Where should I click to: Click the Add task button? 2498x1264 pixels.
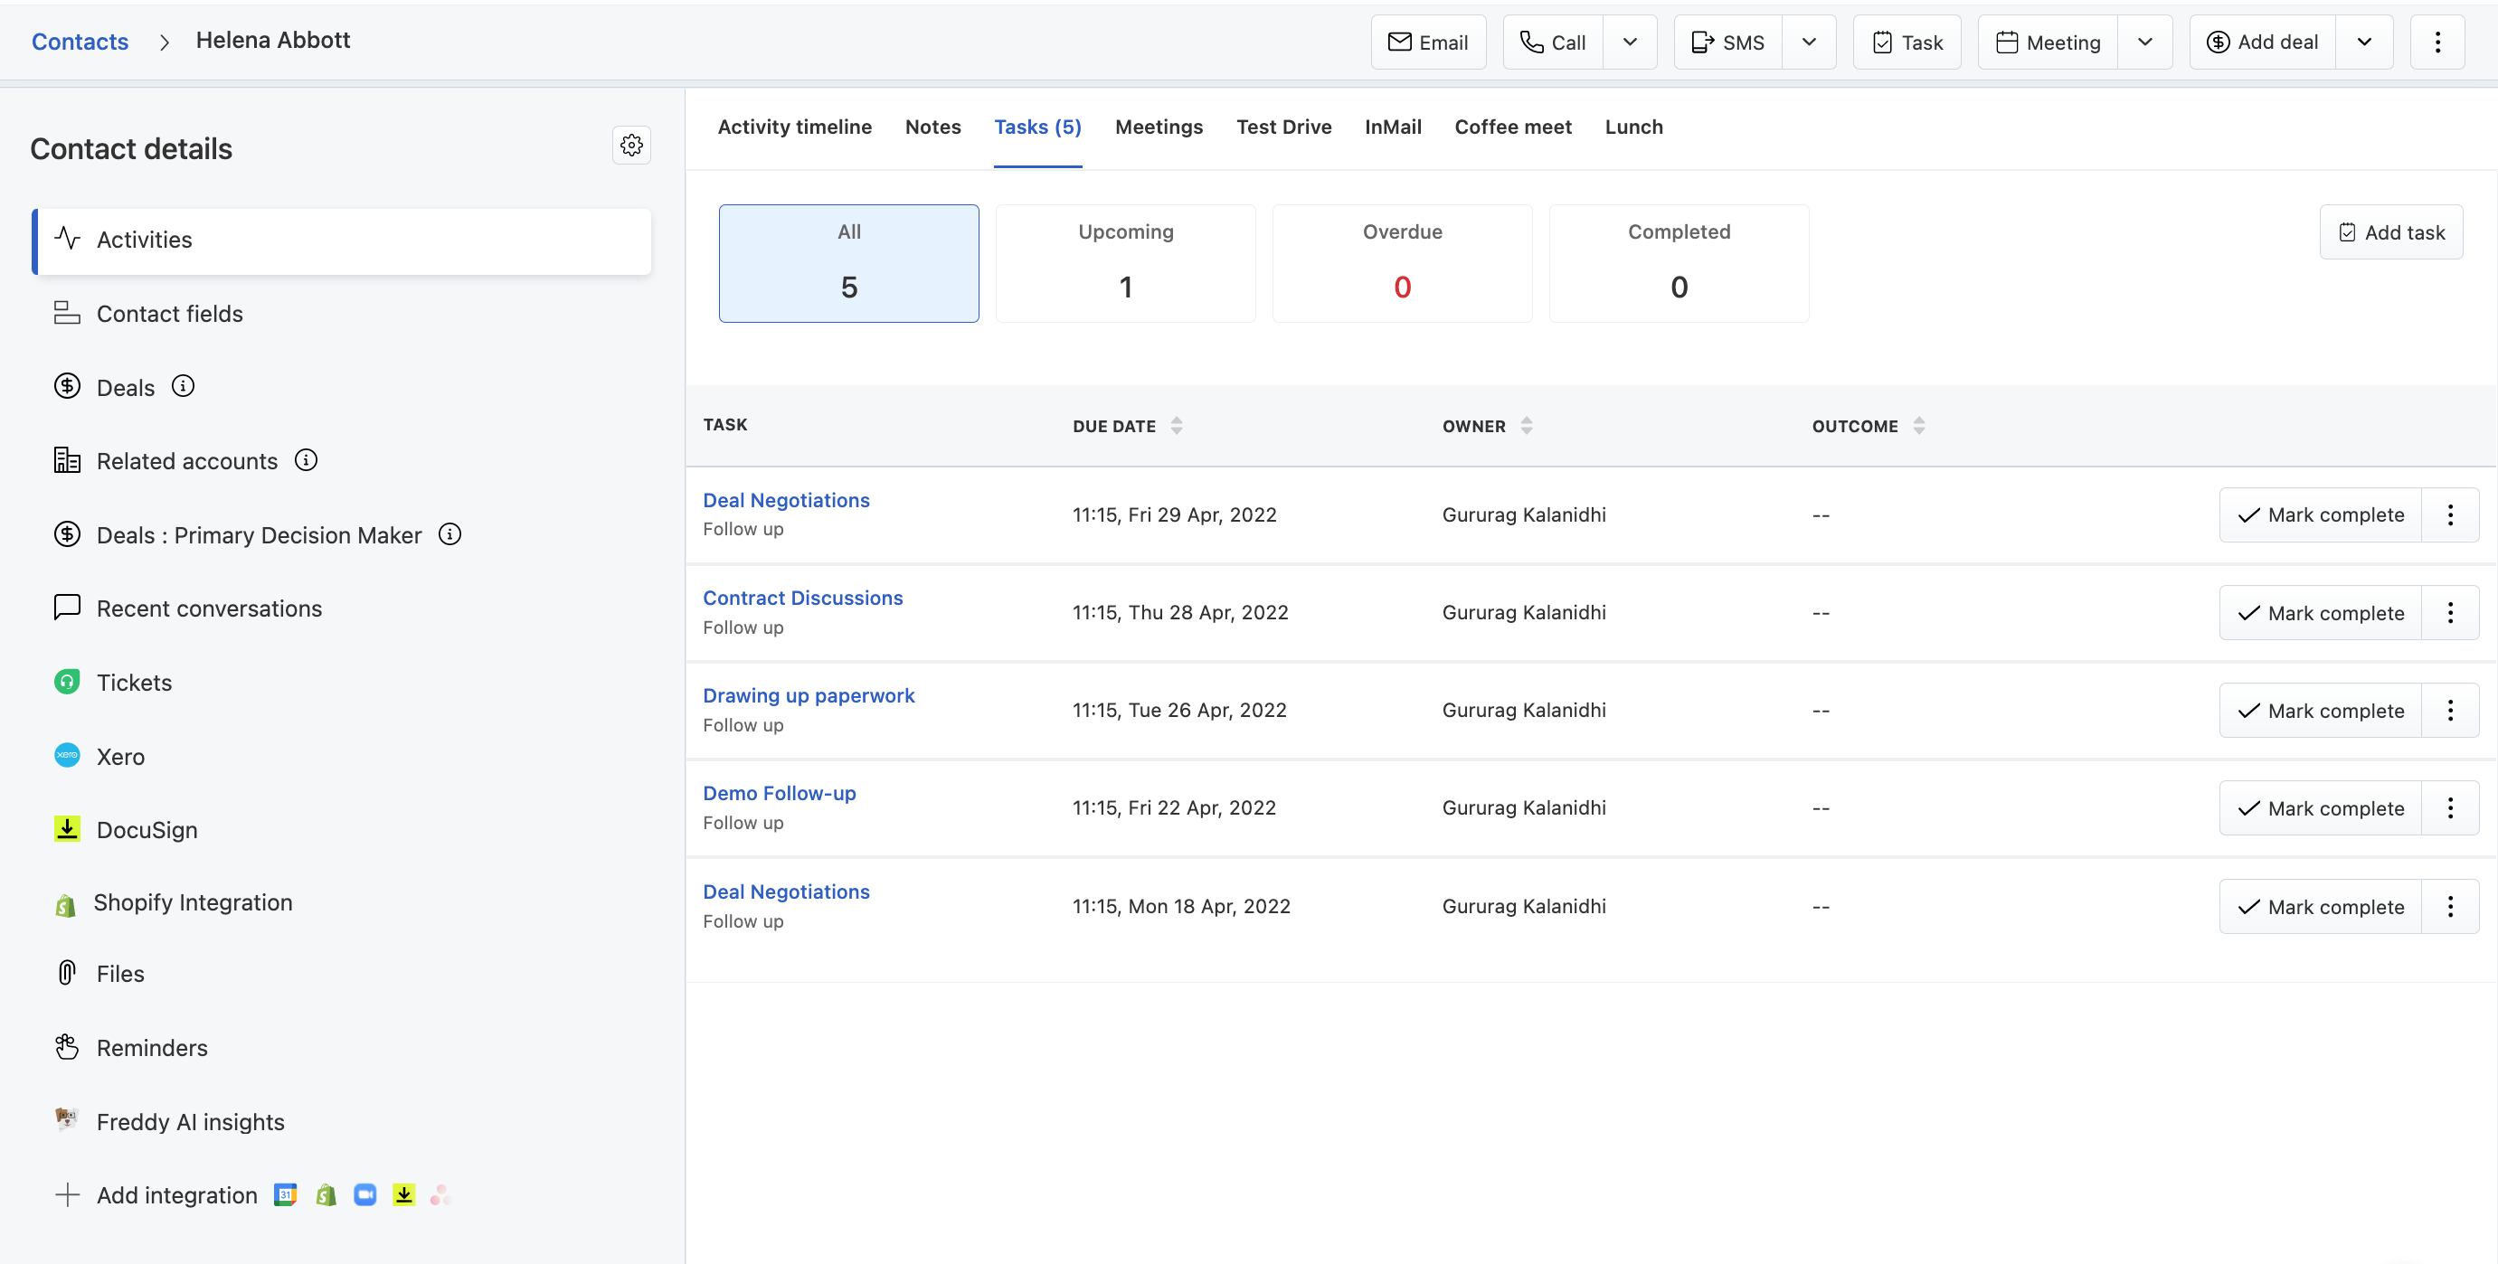(2390, 231)
